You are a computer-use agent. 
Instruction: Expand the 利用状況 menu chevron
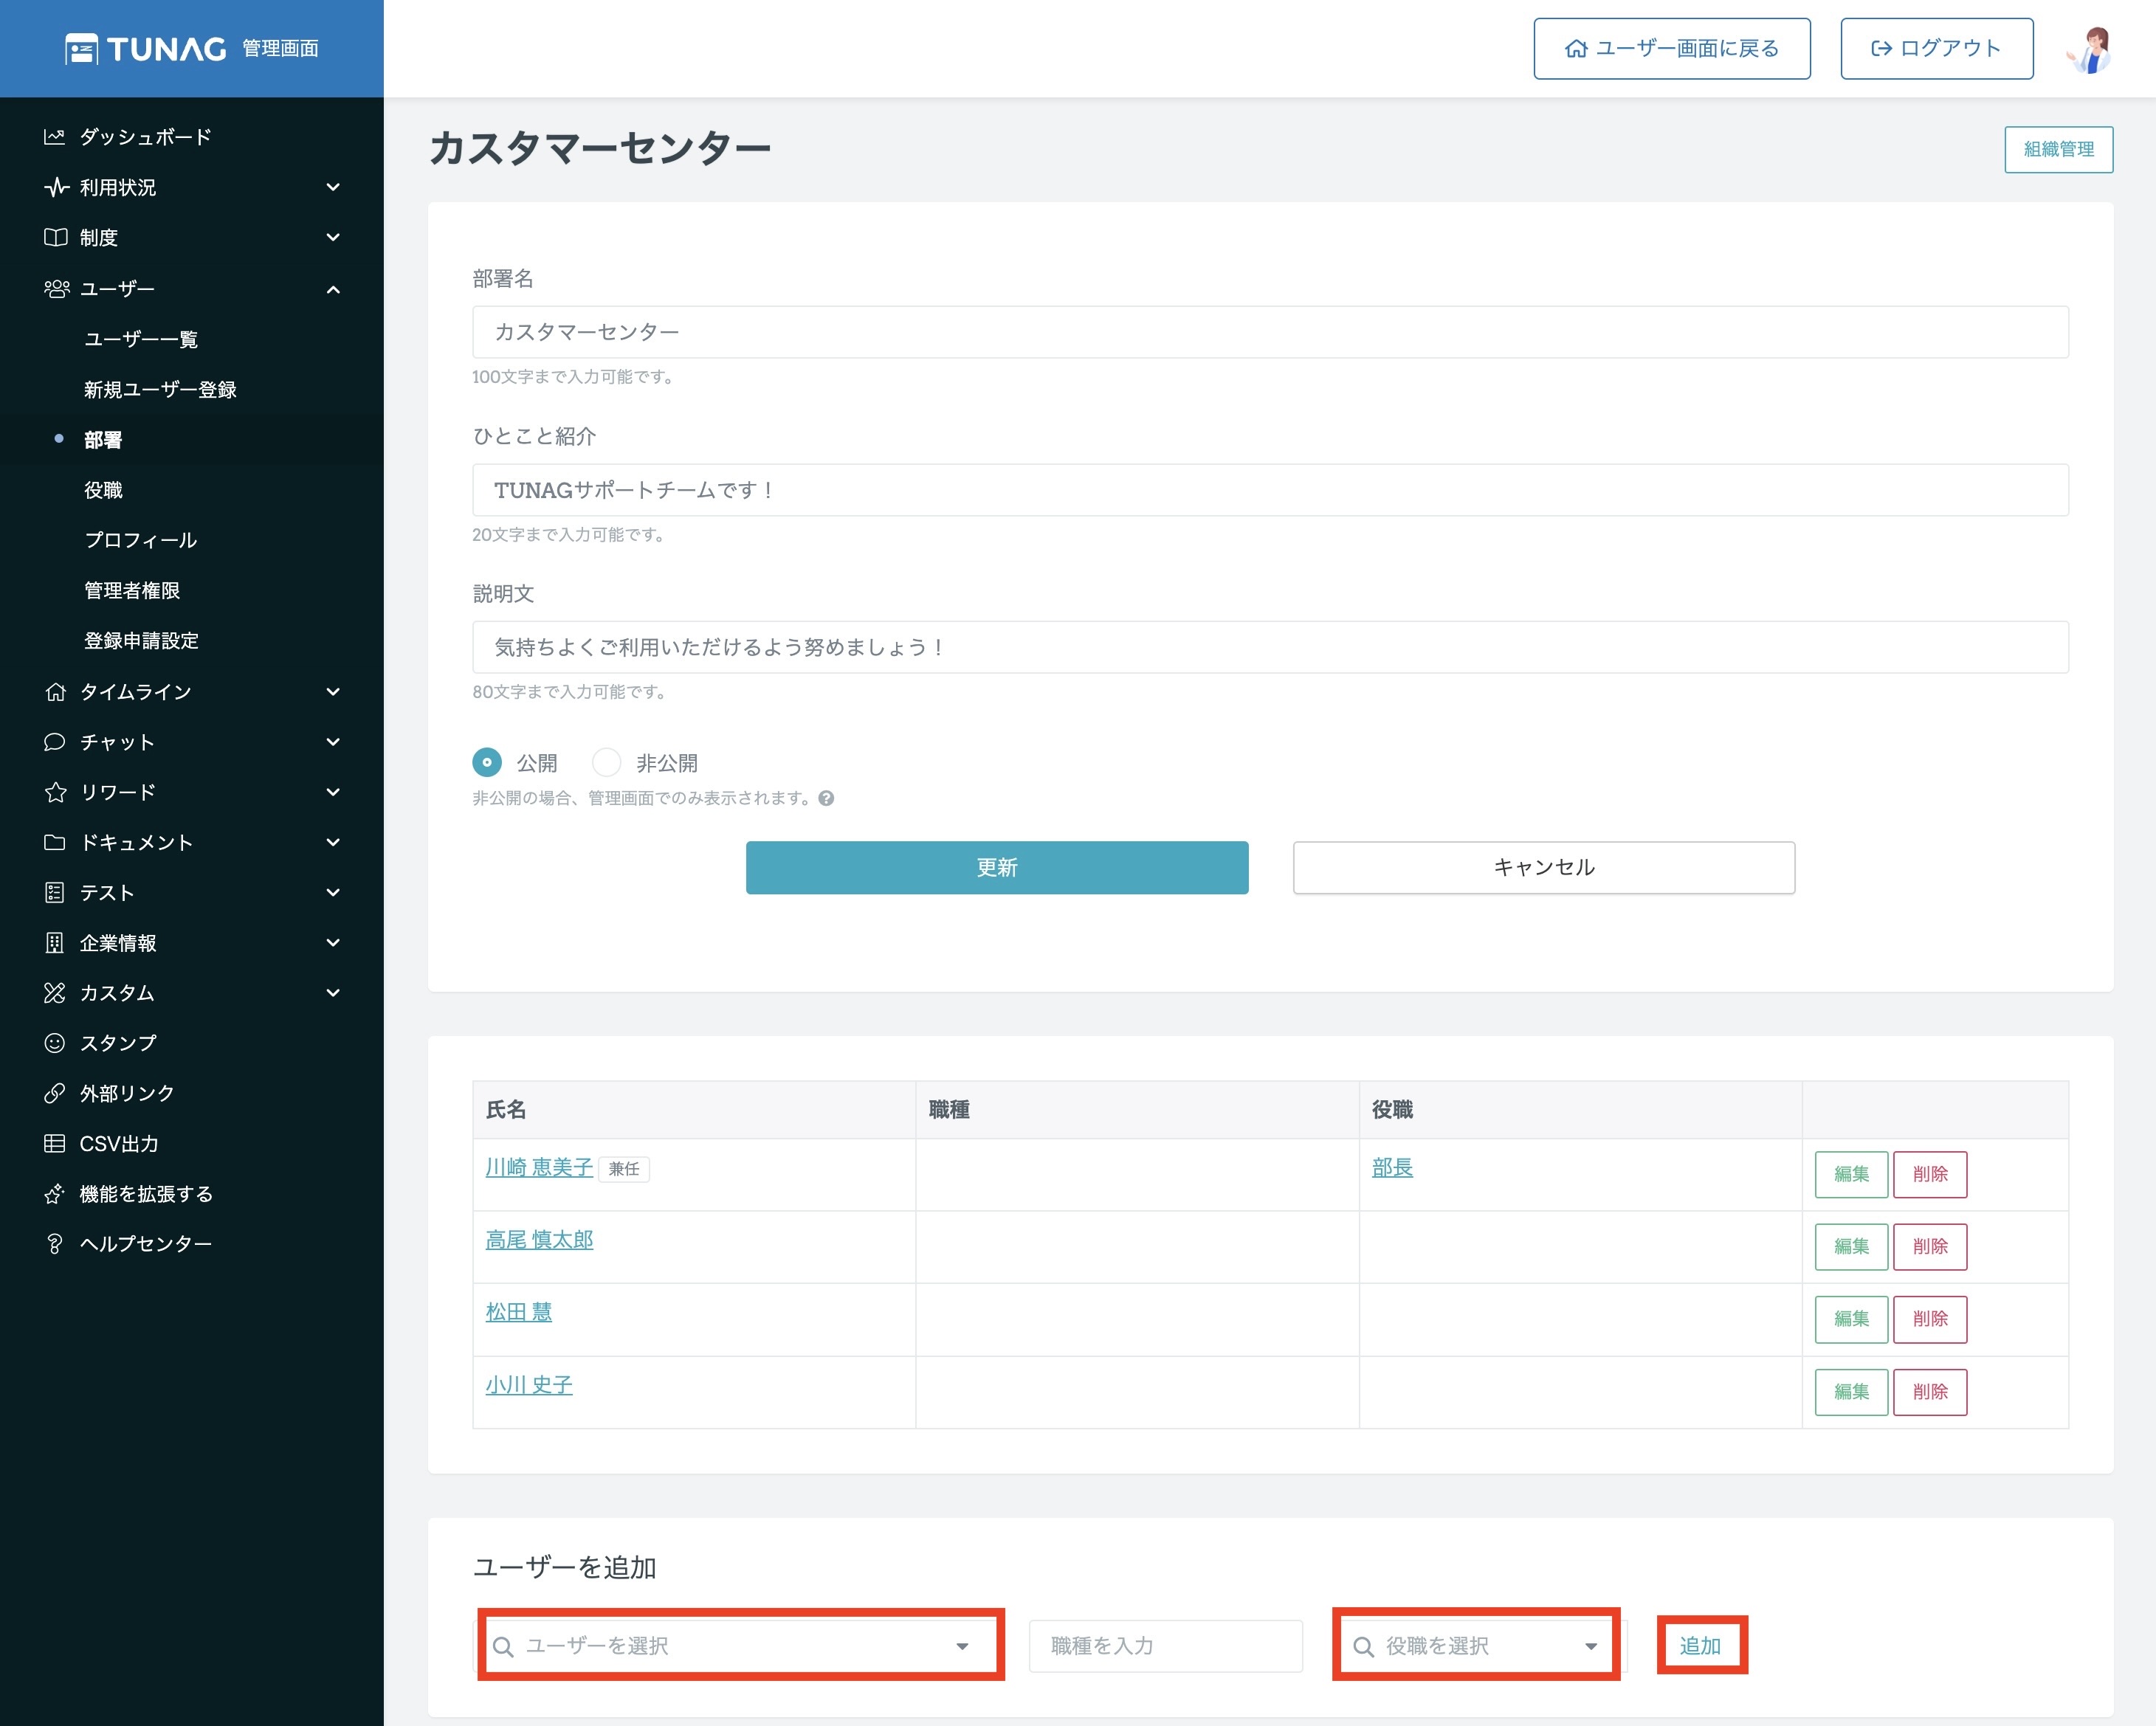pos(334,187)
